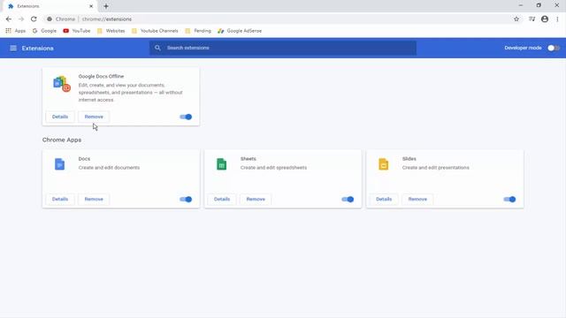The width and height of the screenshot is (566, 318).
Task: Click the Chrome Apps section heading
Action: click(62, 140)
